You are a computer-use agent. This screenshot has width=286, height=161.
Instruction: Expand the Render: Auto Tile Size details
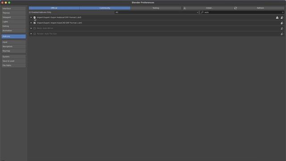[31, 34]
